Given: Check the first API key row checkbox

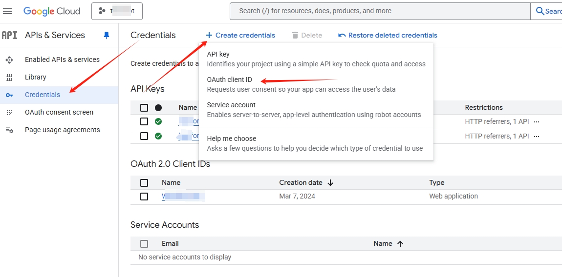Looking at the screenshot, I should pos(144,121).
